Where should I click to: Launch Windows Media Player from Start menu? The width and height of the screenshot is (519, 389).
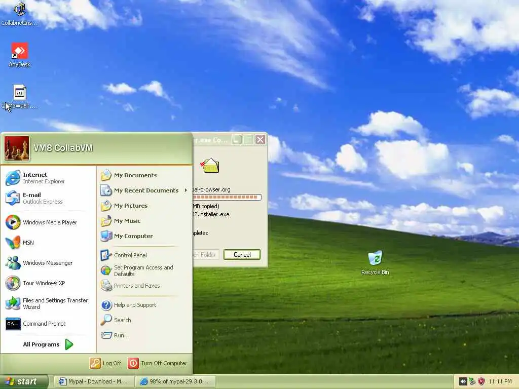(x=48, y=222)
